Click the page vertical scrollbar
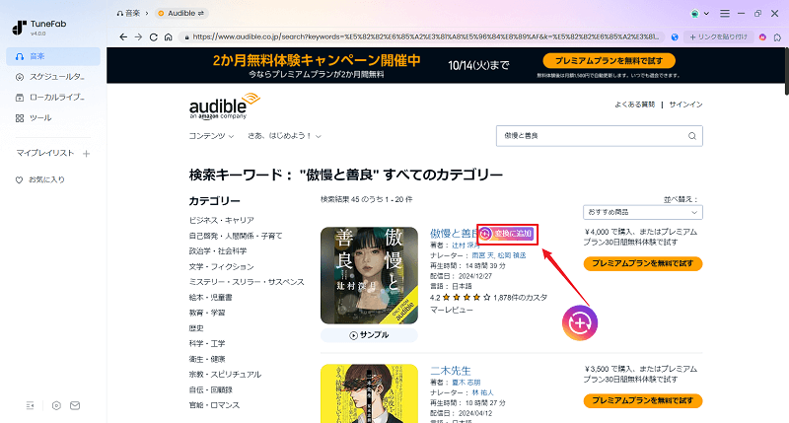The image size is (789, 423). [786, 71]
